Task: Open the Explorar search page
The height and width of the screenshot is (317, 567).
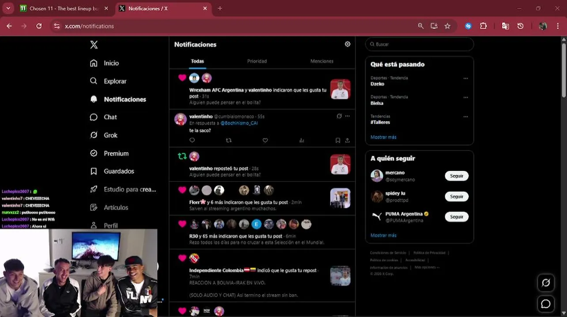Action: (x=108, y=81)
